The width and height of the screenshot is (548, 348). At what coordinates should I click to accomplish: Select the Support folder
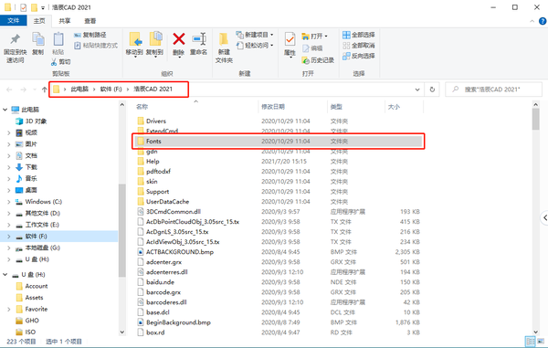157,192
